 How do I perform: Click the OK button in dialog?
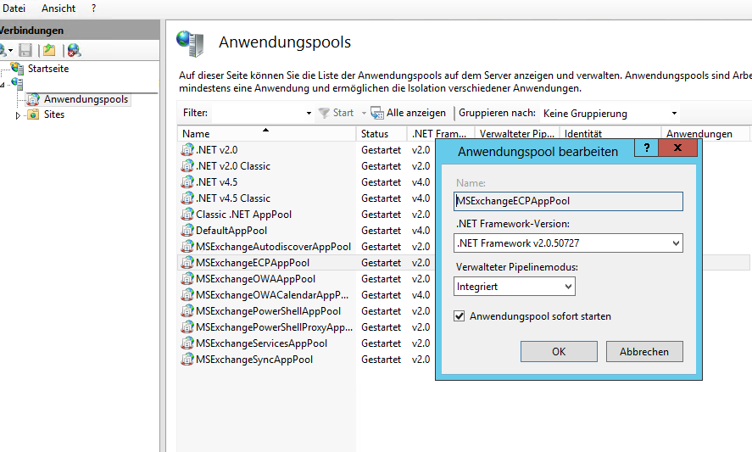559,352
